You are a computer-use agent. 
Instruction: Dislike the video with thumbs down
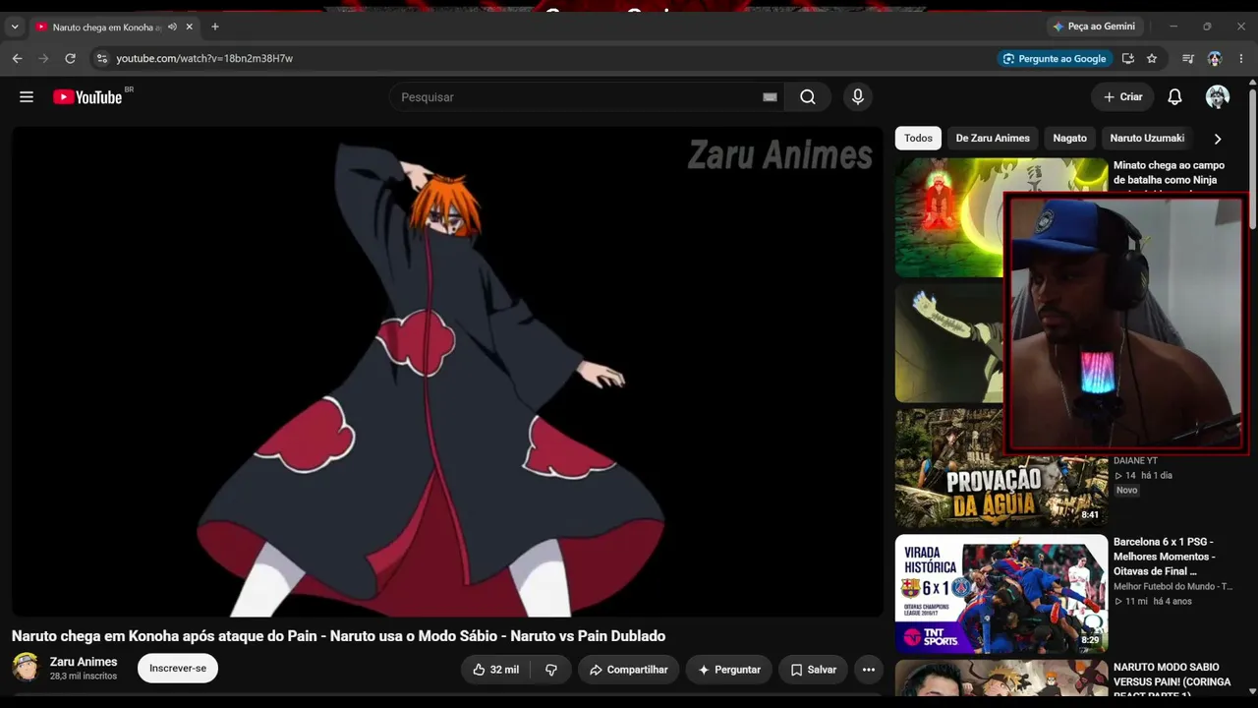(551, 670)
